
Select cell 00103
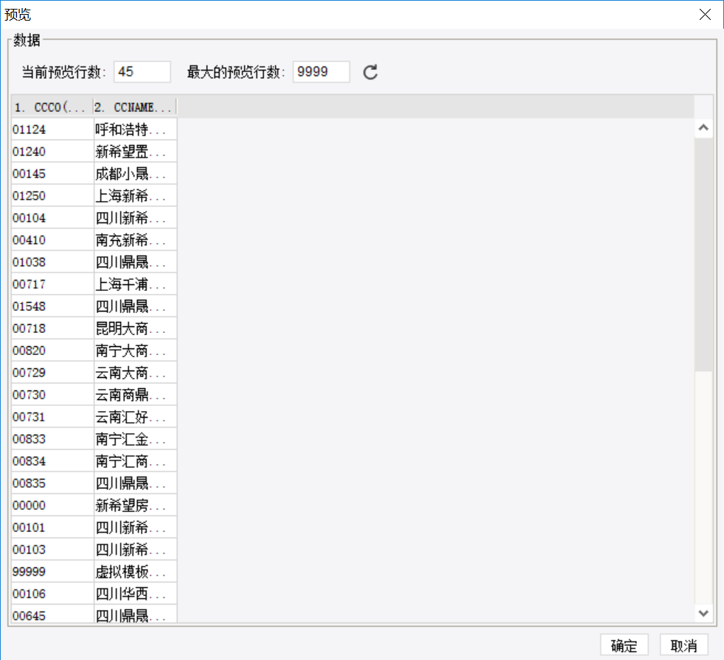click(52, 550)
